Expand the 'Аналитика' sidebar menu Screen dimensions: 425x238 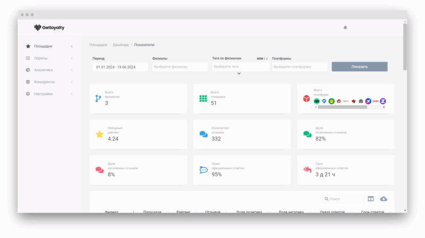pyautogui.click(x=43, y=70)
